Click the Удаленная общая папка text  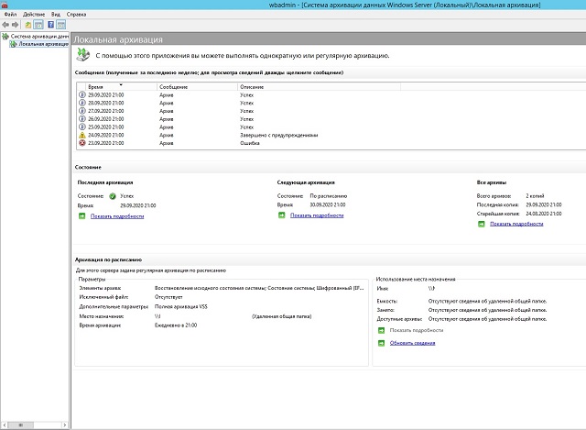pos(282,316)
